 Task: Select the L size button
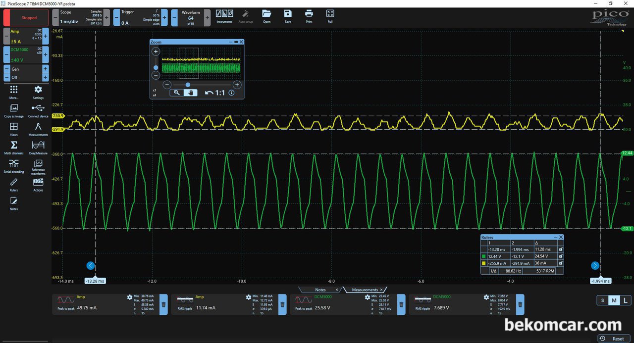point(625,300)
